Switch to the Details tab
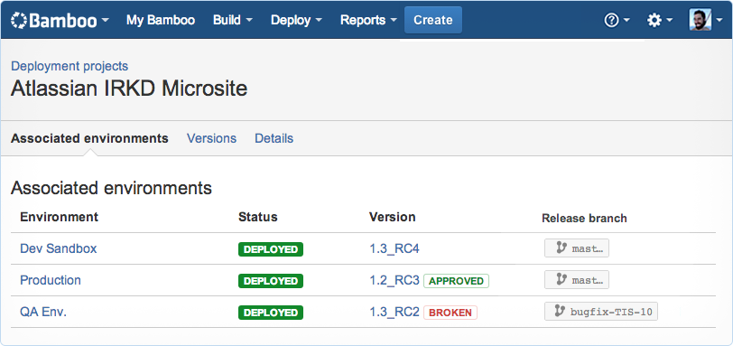The image size is (733, 346). click(274, 138)
